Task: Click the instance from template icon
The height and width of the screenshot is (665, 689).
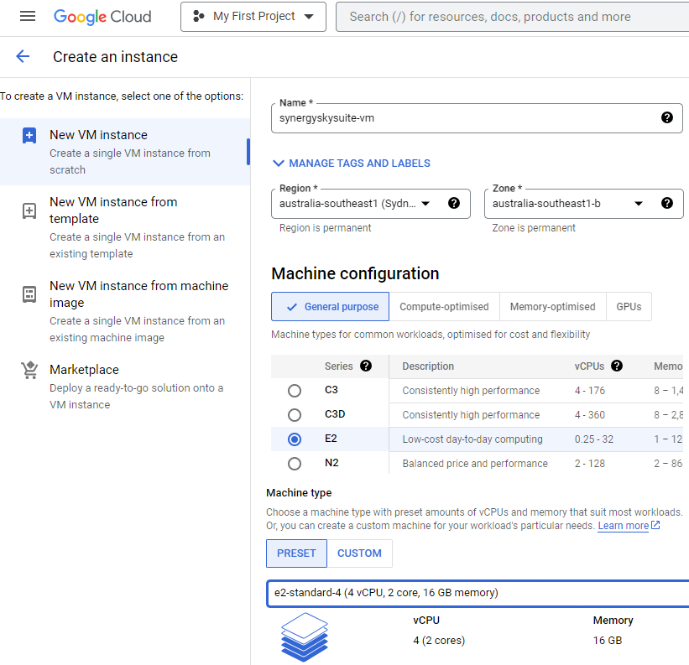Action: coord(29,211)
